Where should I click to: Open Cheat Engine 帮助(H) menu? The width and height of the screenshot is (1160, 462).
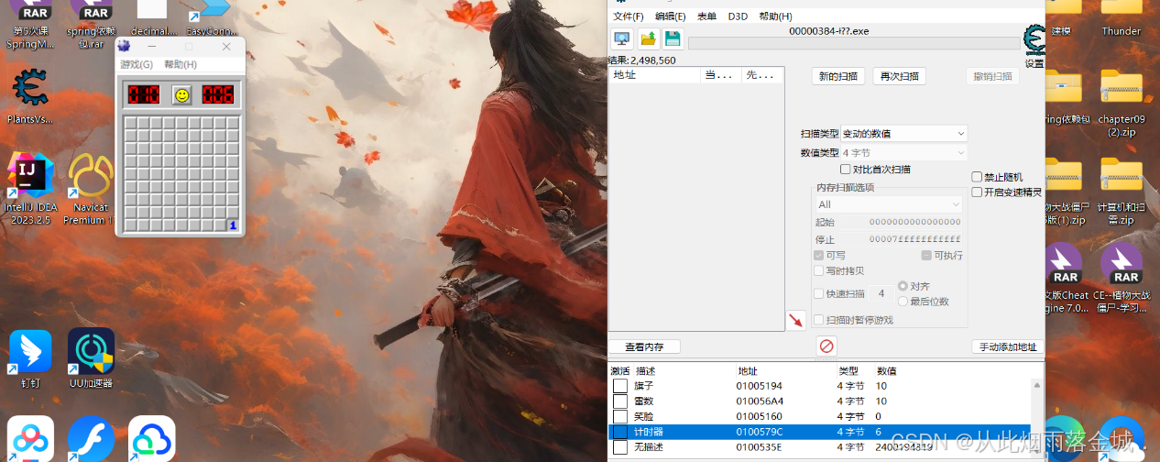click(775, 16)
